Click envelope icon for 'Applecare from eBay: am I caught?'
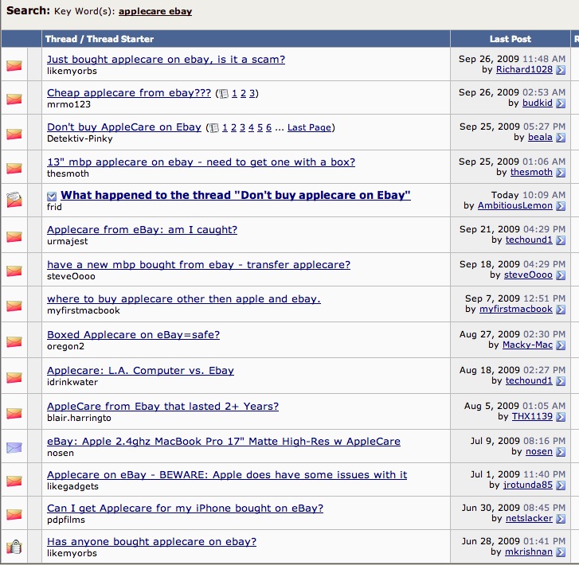 [14, 236]
